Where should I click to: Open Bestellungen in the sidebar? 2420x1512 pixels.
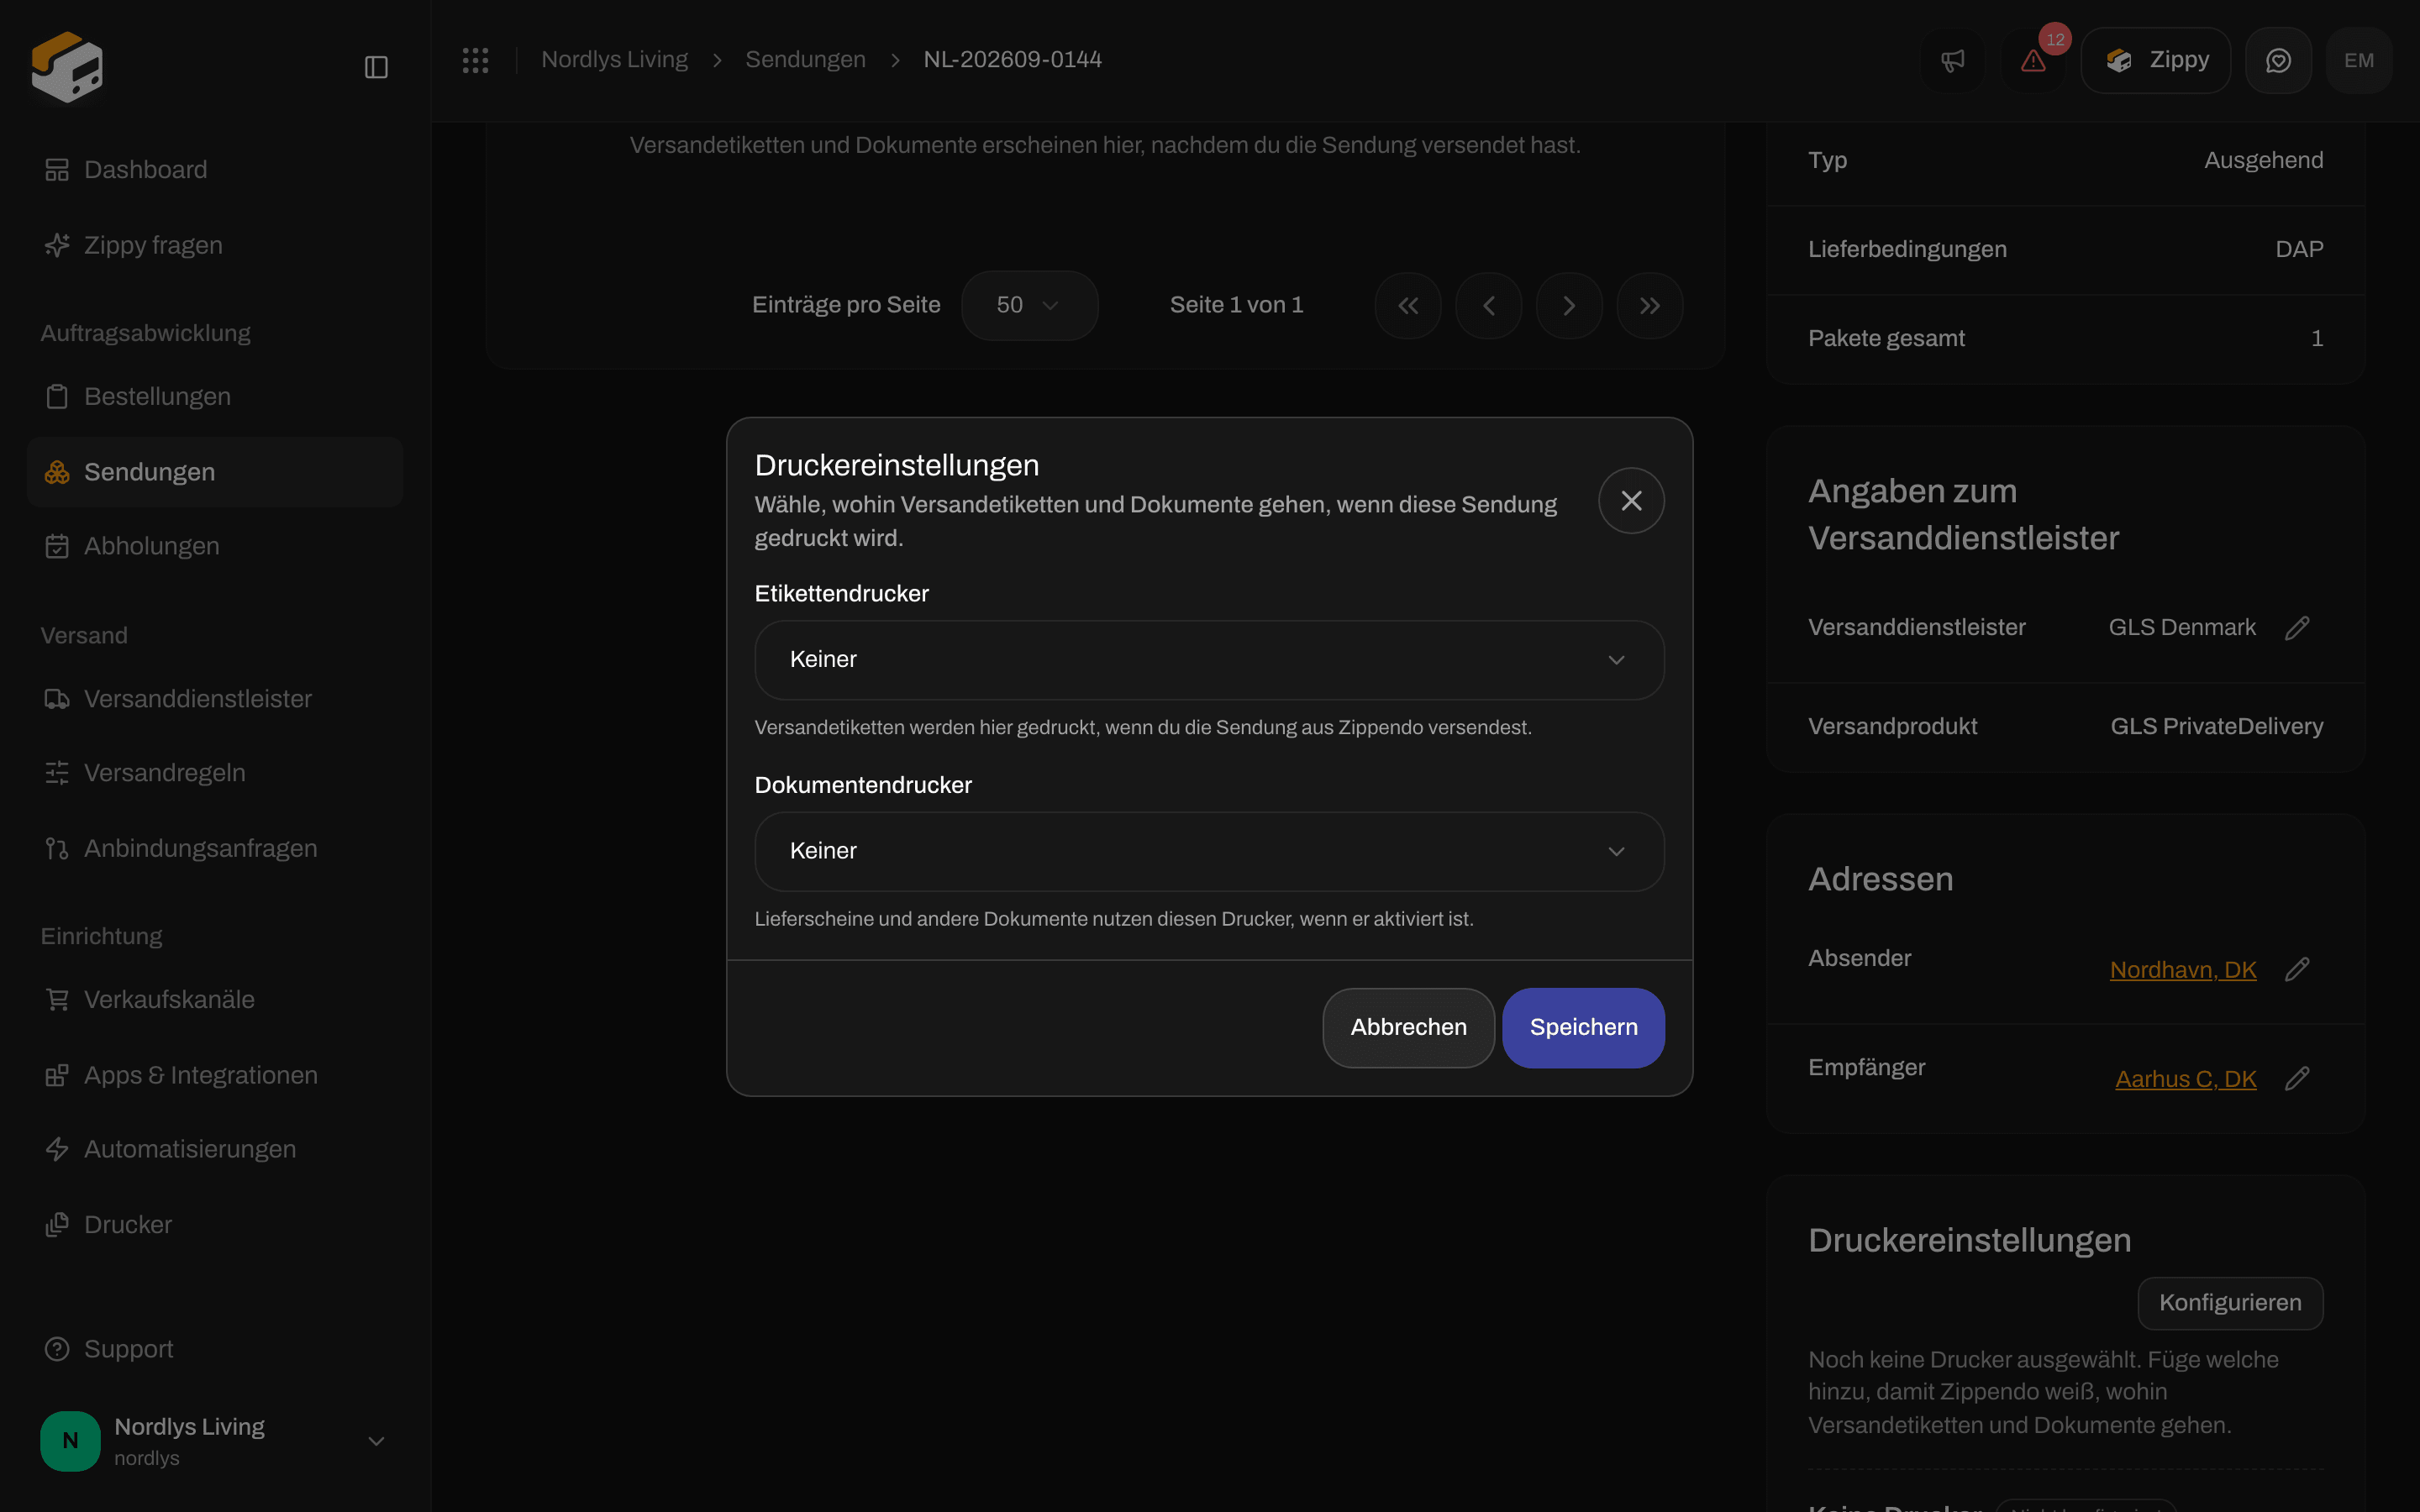215,397
